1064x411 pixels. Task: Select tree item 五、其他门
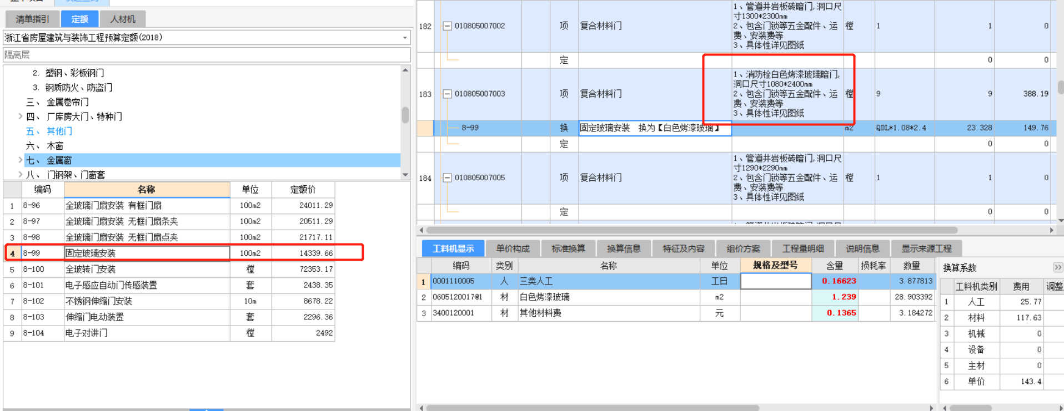(49, 131)
